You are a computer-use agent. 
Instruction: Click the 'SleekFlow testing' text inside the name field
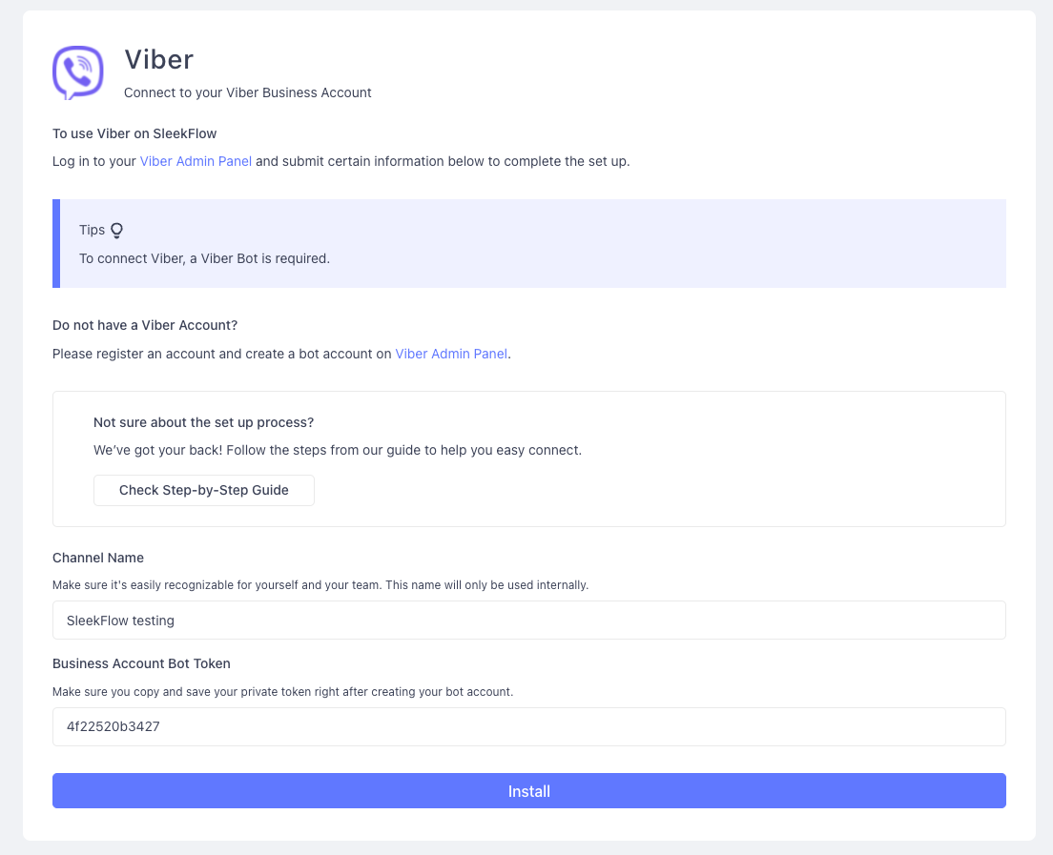pyautogui.click(x=120, y=620)
